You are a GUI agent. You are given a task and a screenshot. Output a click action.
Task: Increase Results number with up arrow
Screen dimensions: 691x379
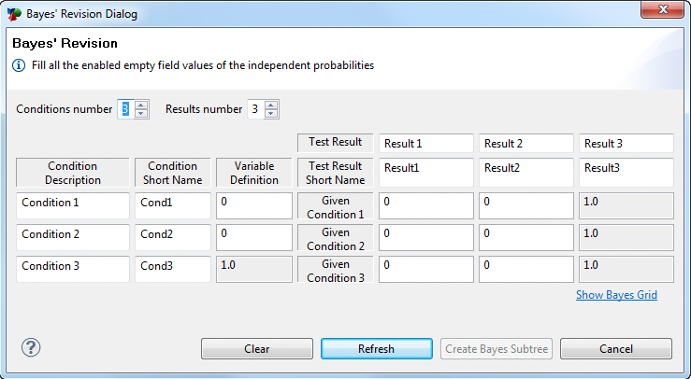click(271, 105)
